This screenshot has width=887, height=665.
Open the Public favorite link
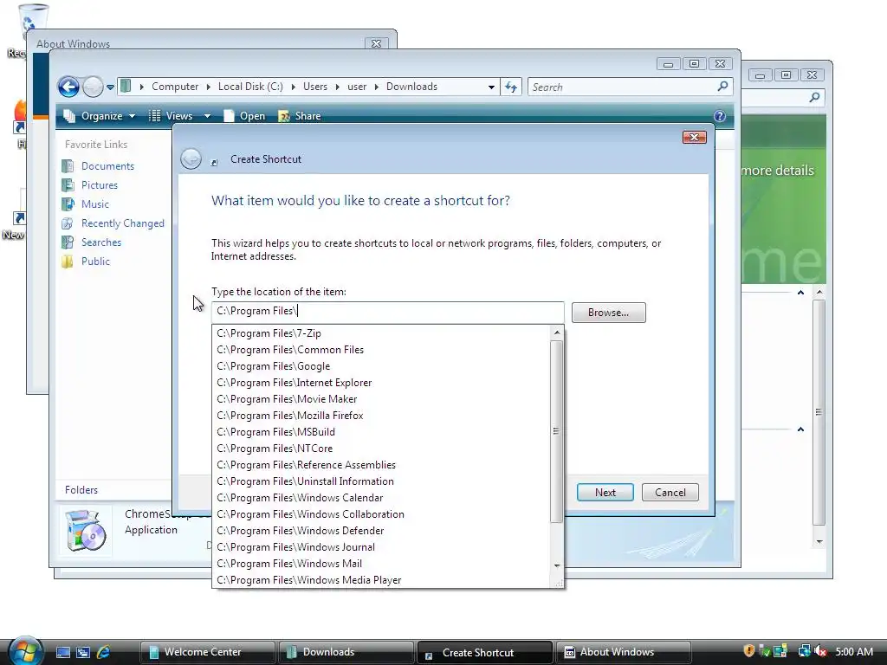point(95,261)
